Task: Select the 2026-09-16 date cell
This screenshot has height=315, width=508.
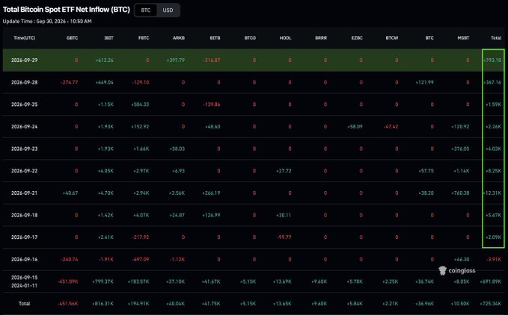Action: (x=24, y=259)
